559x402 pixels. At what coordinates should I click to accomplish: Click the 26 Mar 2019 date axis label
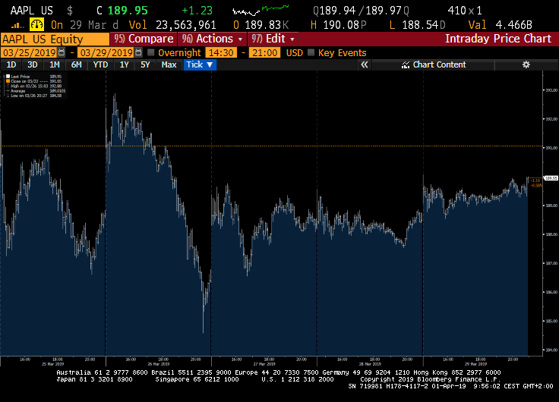coord(158,364)
